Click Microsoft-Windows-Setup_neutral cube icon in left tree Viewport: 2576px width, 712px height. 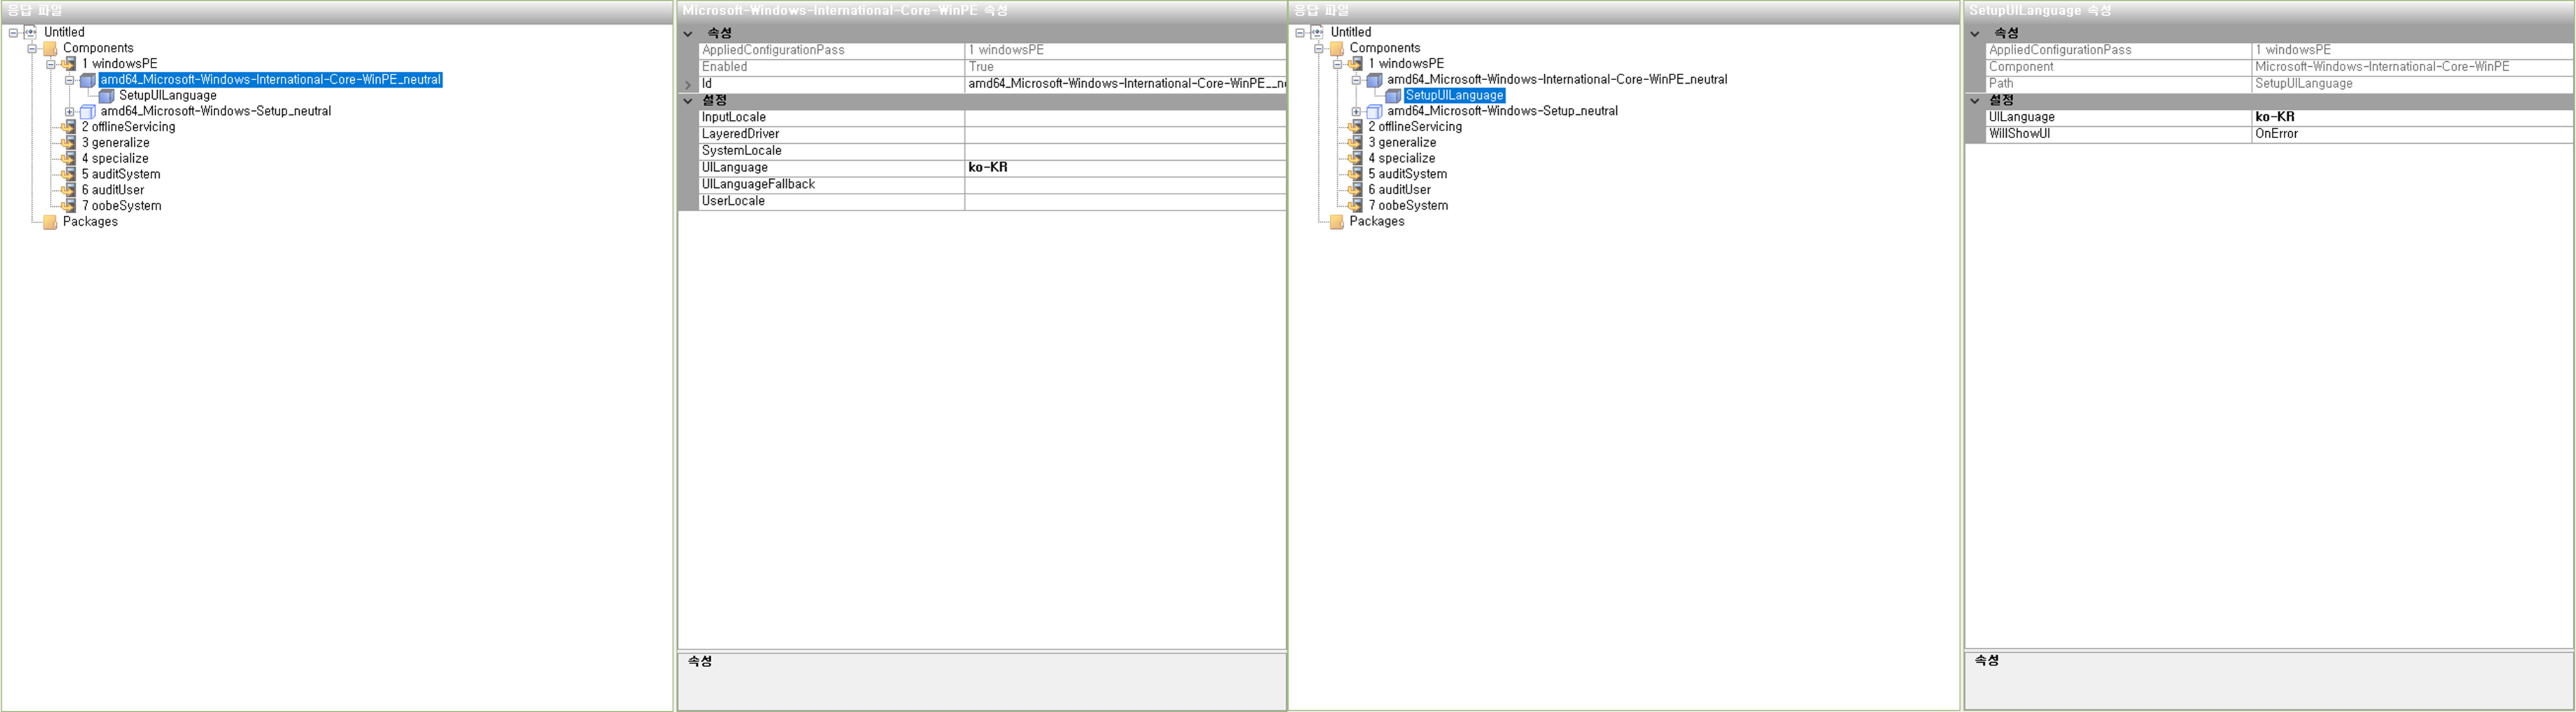(88, 112)
